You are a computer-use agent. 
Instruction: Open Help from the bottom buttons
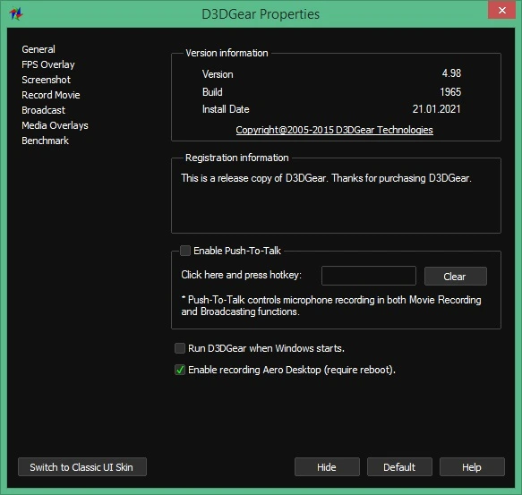coord(472,467)
